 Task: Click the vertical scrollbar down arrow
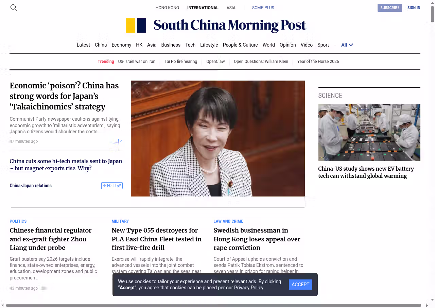pos(432,300)
